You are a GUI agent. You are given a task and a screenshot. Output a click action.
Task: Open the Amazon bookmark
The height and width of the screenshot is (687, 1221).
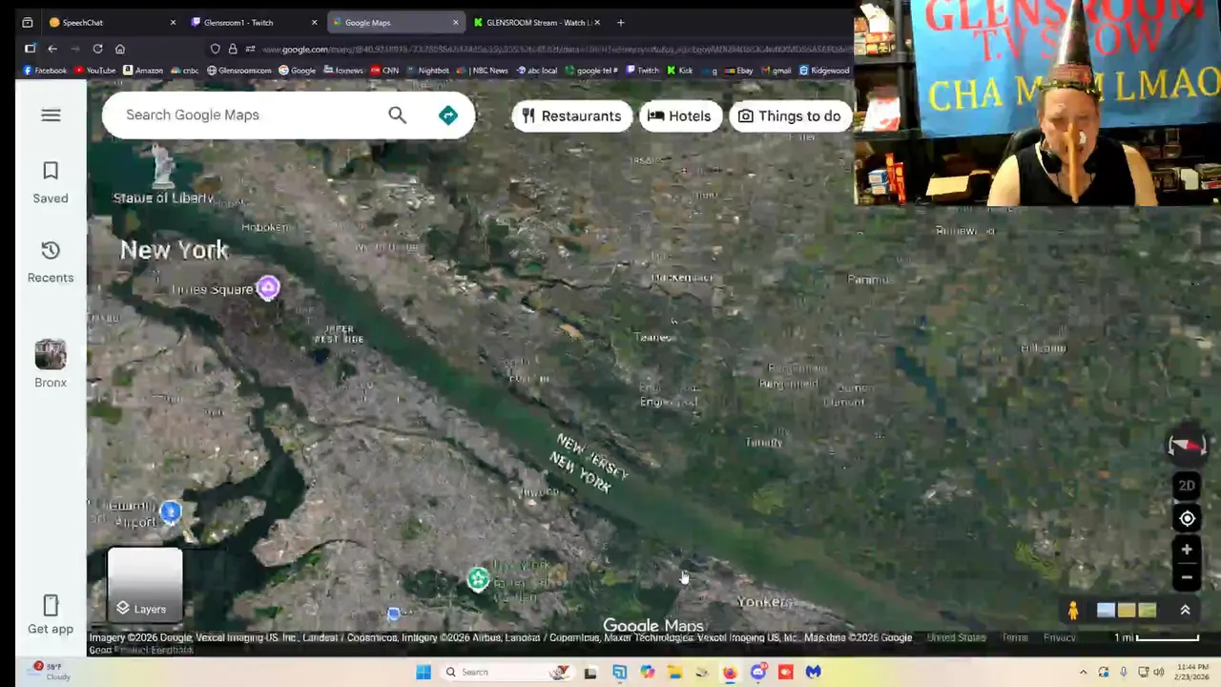[143, 71]
